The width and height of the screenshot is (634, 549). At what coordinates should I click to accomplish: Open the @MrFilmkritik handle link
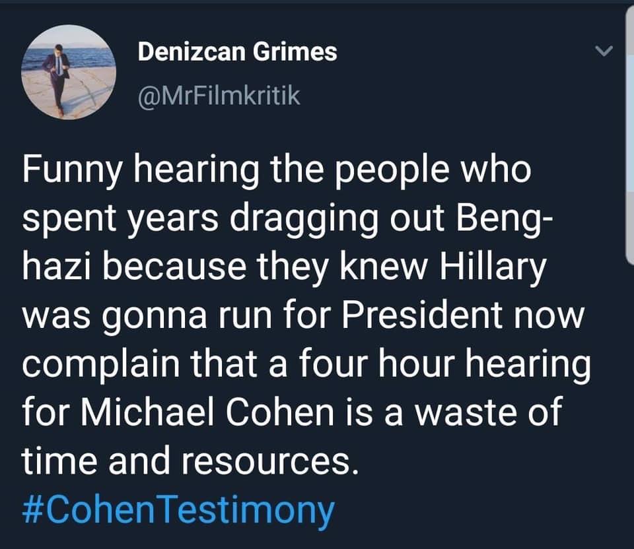219,96
